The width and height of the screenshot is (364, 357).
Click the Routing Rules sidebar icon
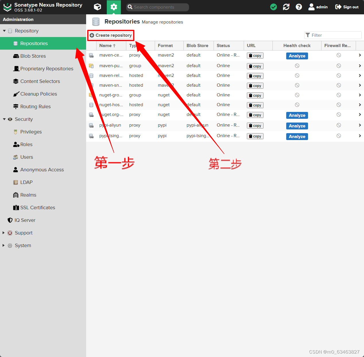(x=16, y=106)
